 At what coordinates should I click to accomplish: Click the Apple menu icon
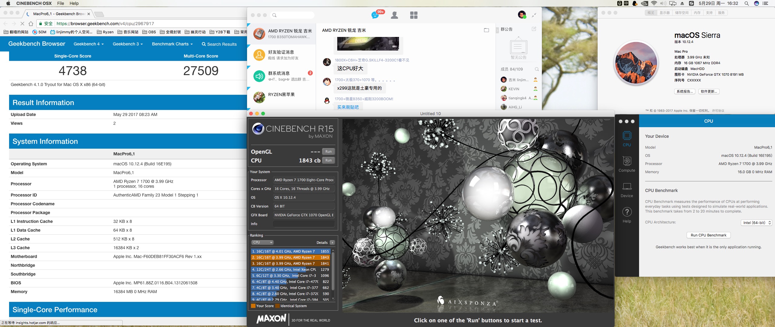click(8, 3)
